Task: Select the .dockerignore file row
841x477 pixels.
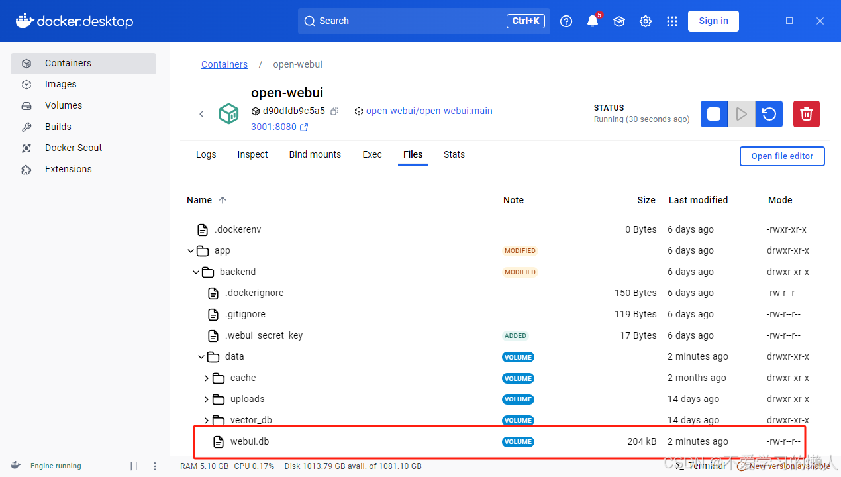Action: click(x=504, y=293)
